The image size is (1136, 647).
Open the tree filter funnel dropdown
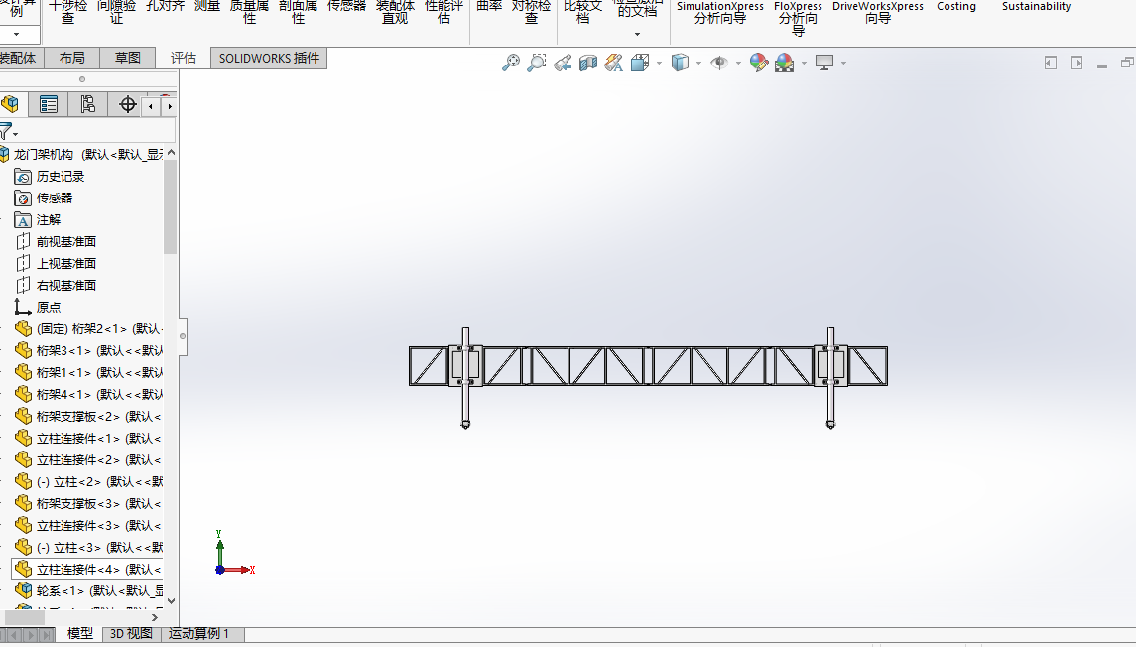click(9, 131)
